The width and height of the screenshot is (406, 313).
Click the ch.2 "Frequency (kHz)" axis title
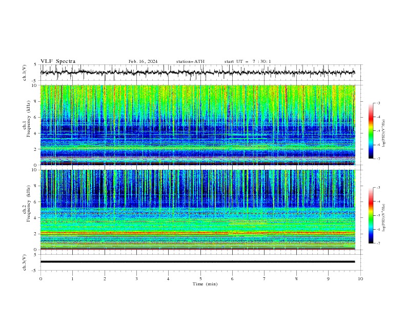(x=28, y=204)
